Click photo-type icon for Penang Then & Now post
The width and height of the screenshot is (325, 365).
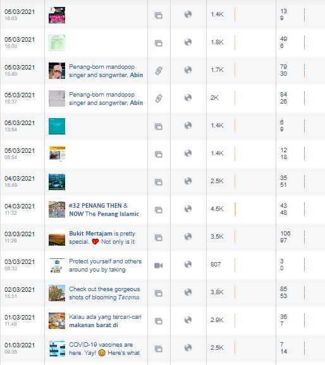(x=159, y=210)
